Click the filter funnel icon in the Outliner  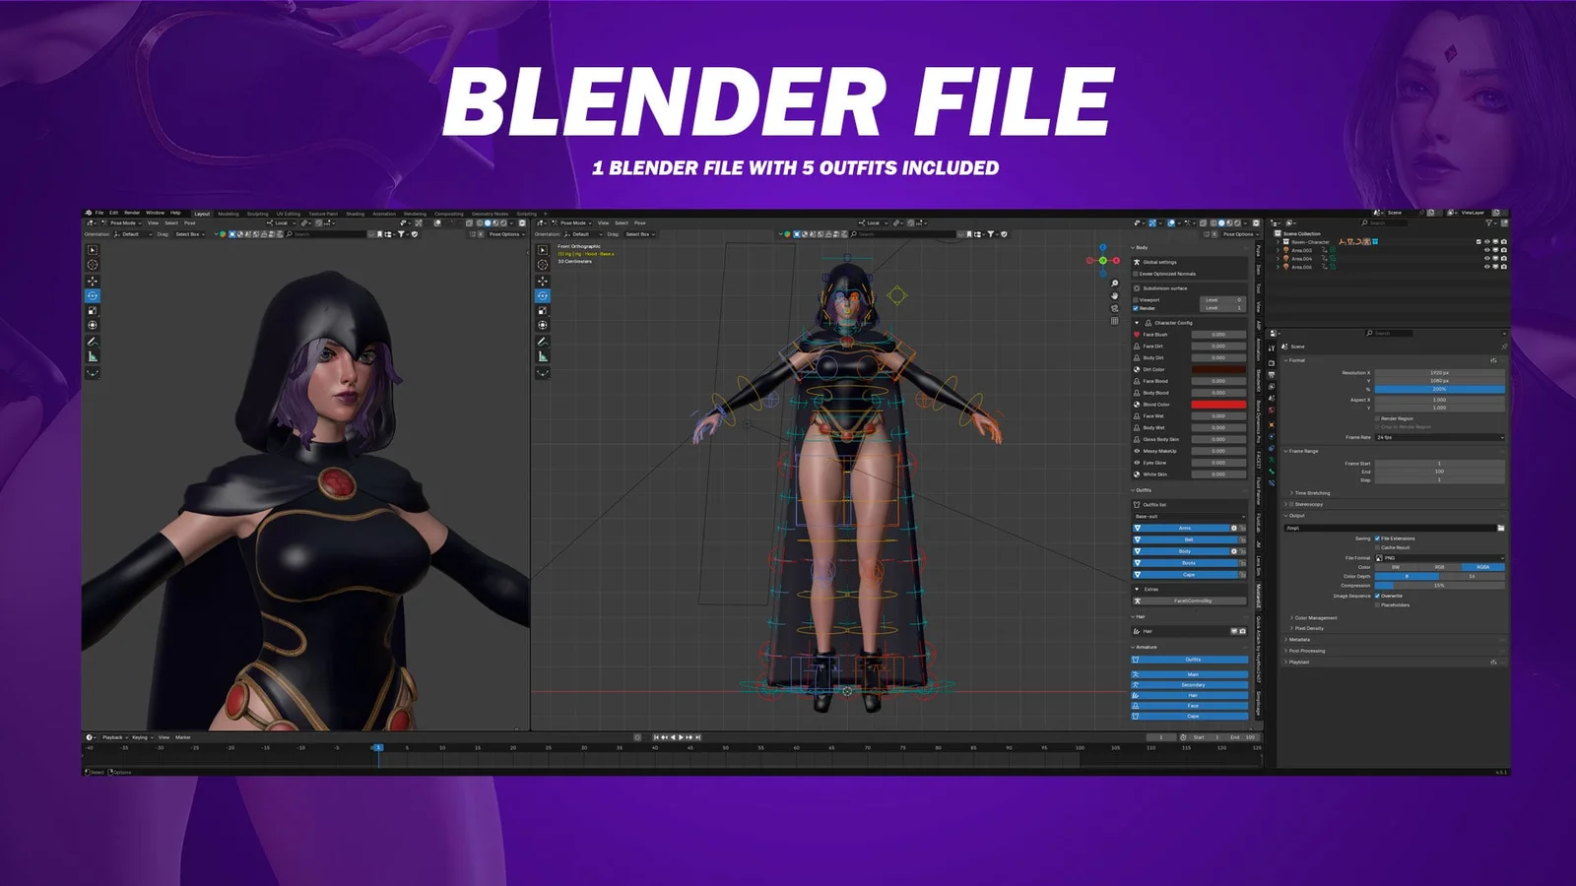point(1489,222)
